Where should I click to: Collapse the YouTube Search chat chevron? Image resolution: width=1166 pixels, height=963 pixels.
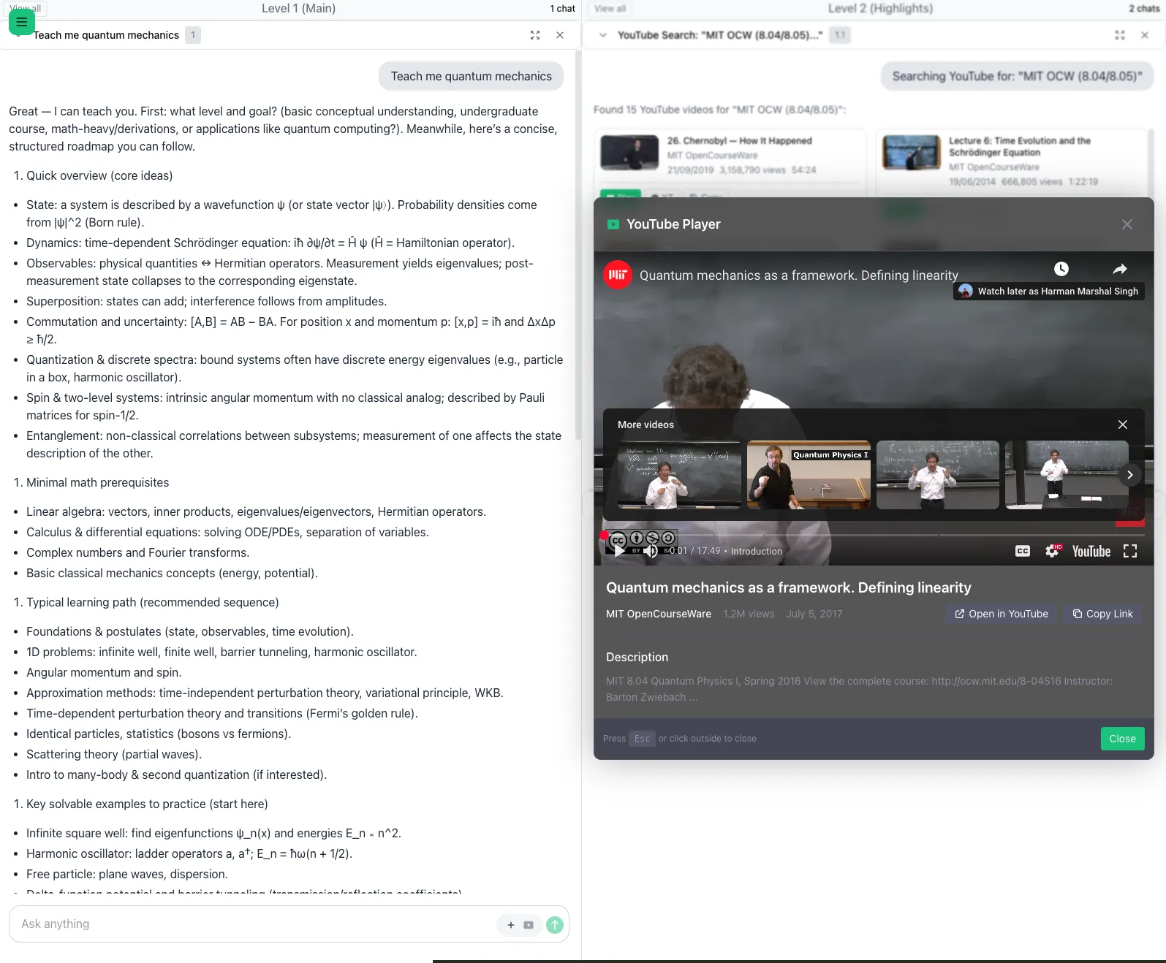pos(603,35)
